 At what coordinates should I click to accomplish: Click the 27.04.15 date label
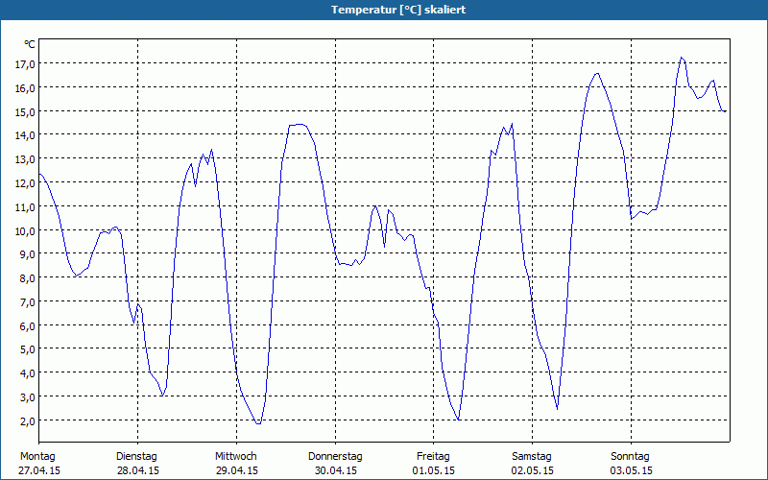click(x=39, y=470)
